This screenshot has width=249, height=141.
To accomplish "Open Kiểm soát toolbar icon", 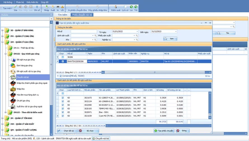I will 116,7.
